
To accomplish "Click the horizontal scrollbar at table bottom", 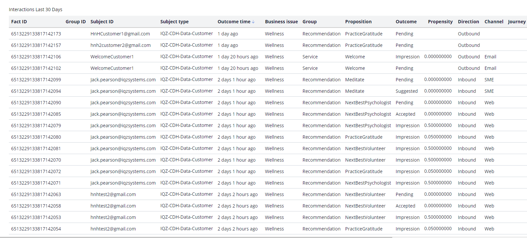I will 197,237.
